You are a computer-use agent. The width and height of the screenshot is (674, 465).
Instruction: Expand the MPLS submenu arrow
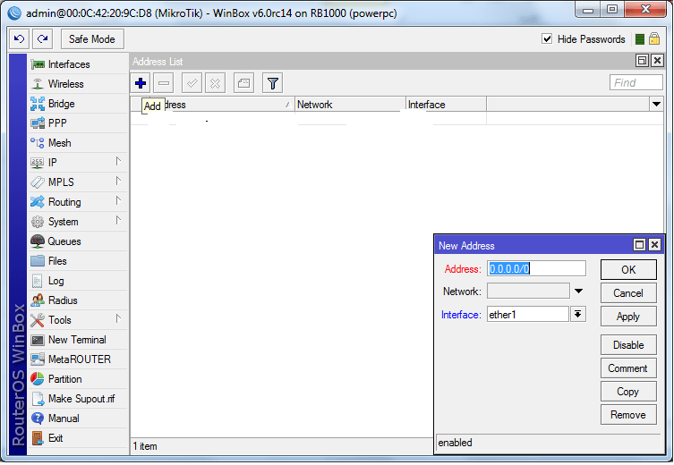pos(118,182)
